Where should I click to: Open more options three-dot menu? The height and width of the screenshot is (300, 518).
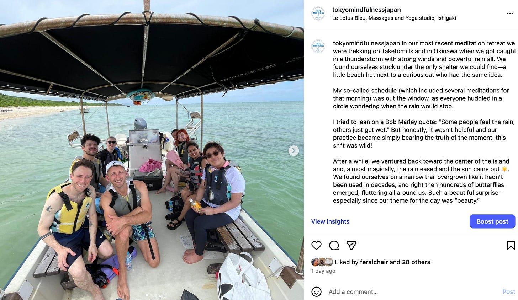click(510, 14)
